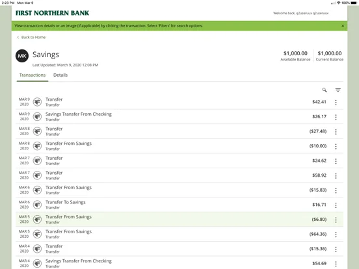Viewport: 359px width, 269px height.
Task: Click transfer icon on ($15.36) row
Action: click(37, 249)
